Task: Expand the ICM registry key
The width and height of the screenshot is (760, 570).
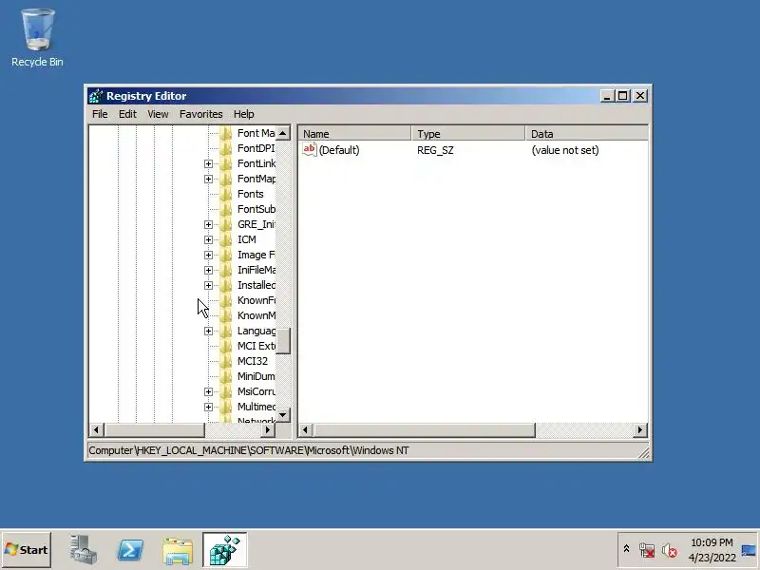Action: coord(208,240)
